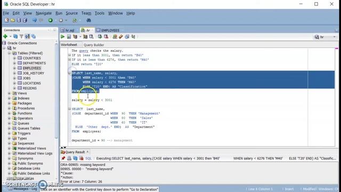Open the File menu
Image resolution: width=341 pixels, height=192 pixels.
click(6, 13)
